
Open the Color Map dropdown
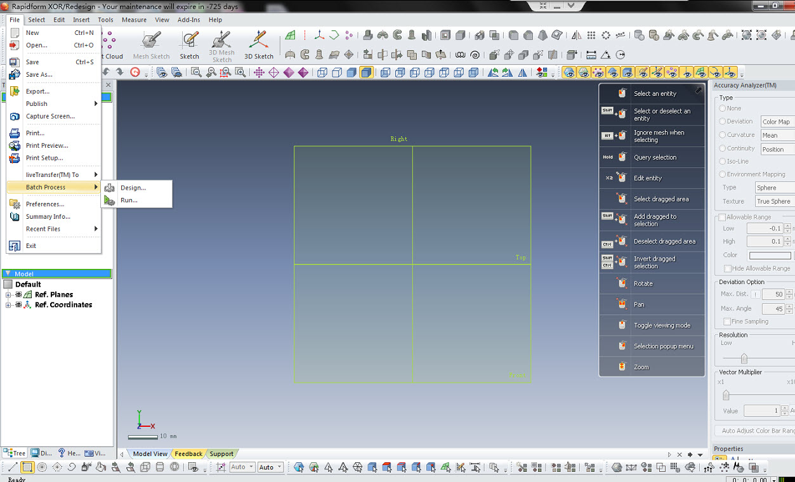[777, 122]
